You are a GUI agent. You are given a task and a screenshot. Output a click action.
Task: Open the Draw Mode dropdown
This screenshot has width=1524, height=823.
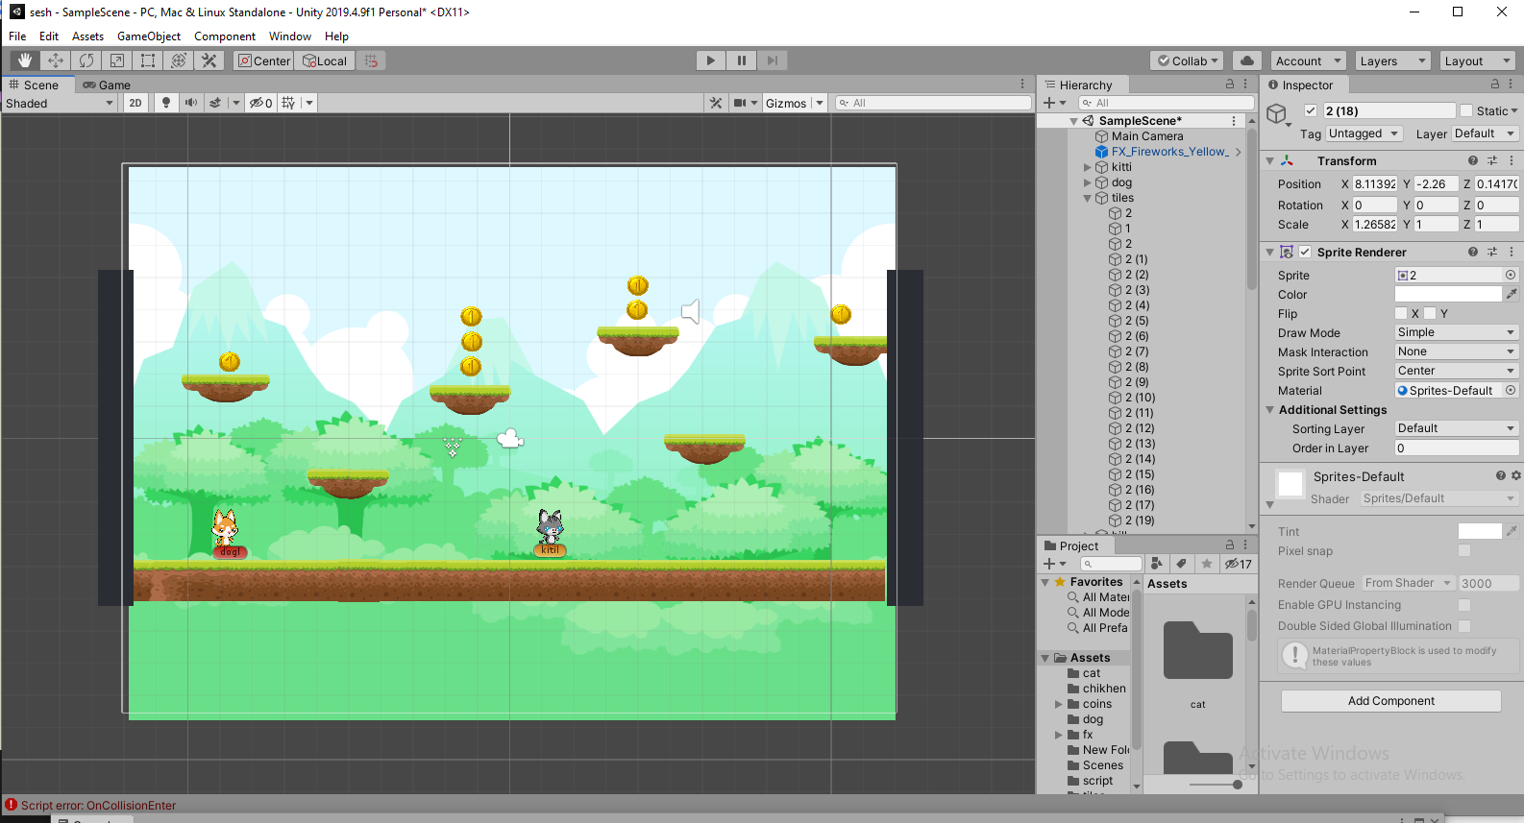point(1457,332)
